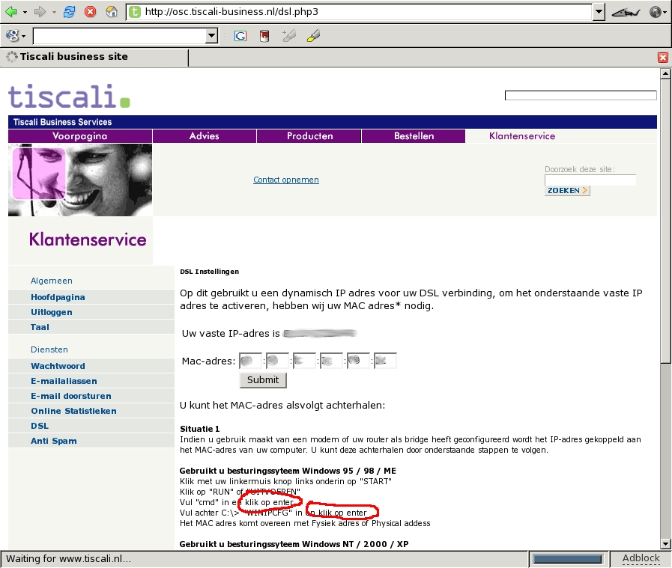Open 'Online Statistieken' in sidebar
This screenshot has width=672, height=568.
point(73,411)
